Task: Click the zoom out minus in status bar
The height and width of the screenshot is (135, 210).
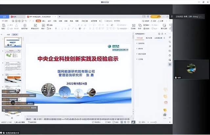Action: (x=148, y=122)
